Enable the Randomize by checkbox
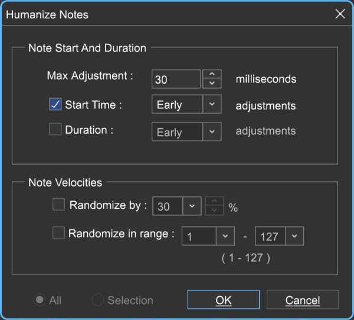Viewport: 354px width, 320px height. click(x=58, y=204)
